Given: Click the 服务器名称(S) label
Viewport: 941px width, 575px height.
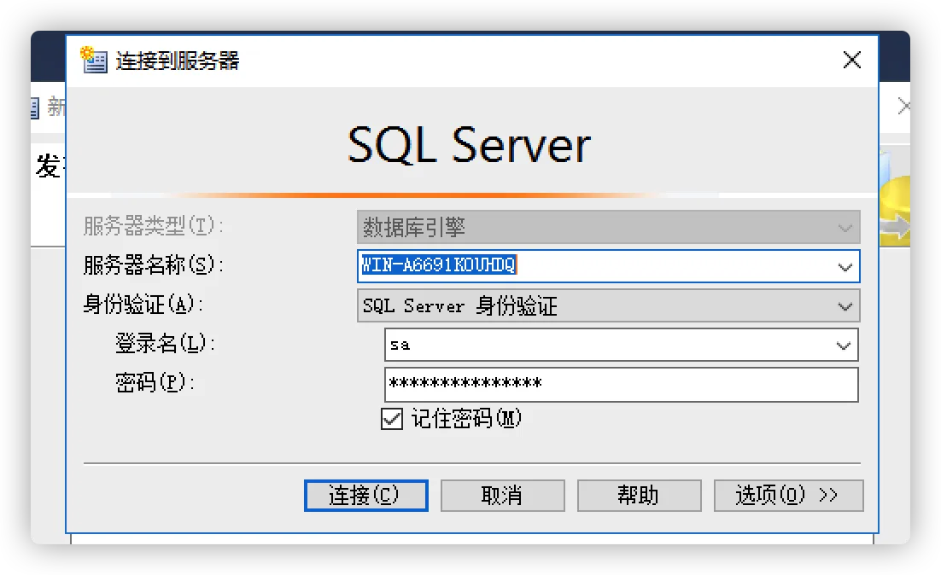Looking at the screenshot, I should 153,265.
